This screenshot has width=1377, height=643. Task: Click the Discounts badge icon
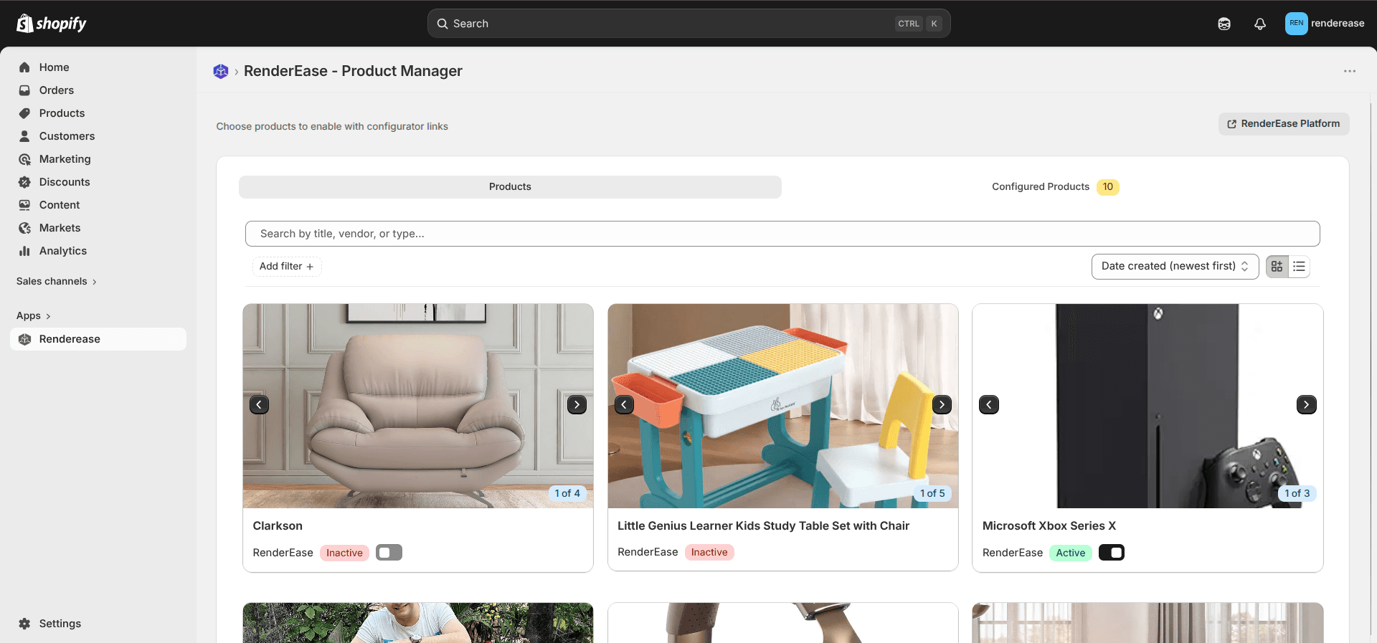pyautogui.click(x=24, y=182)
